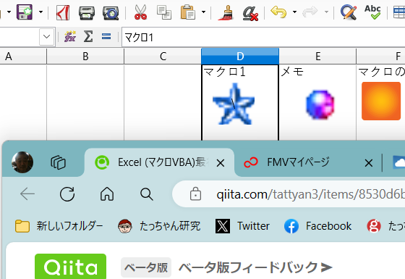Open the save icon's dropdown arrow

40,12
